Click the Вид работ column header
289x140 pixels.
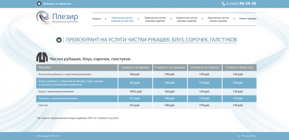pyautogui.click(x=77, y=67)
